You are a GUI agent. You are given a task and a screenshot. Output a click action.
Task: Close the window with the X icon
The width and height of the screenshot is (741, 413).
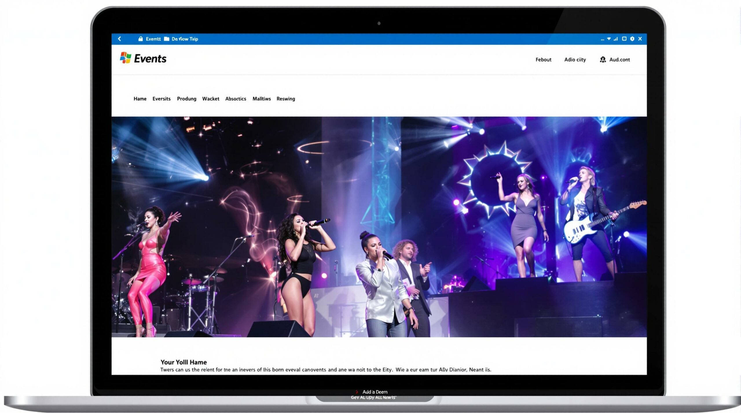(640, 39)
